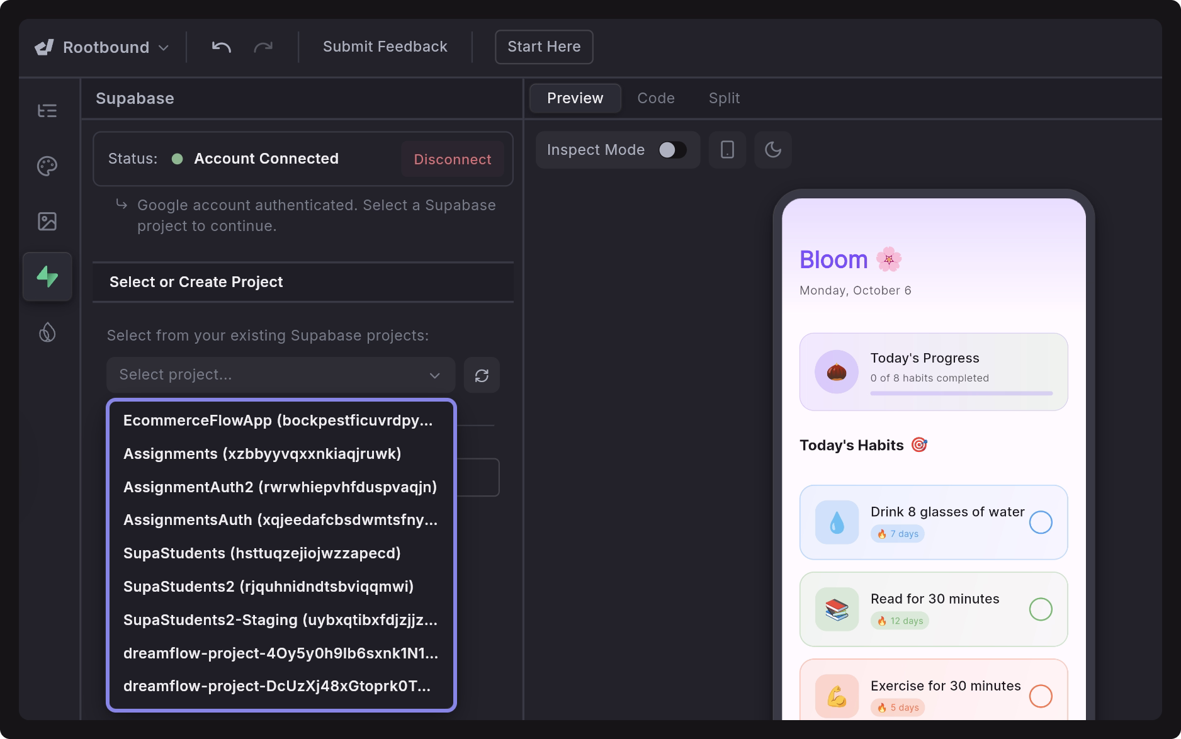Open the image assets sidebar icon
1181x739 pixels.
point(47,222)
